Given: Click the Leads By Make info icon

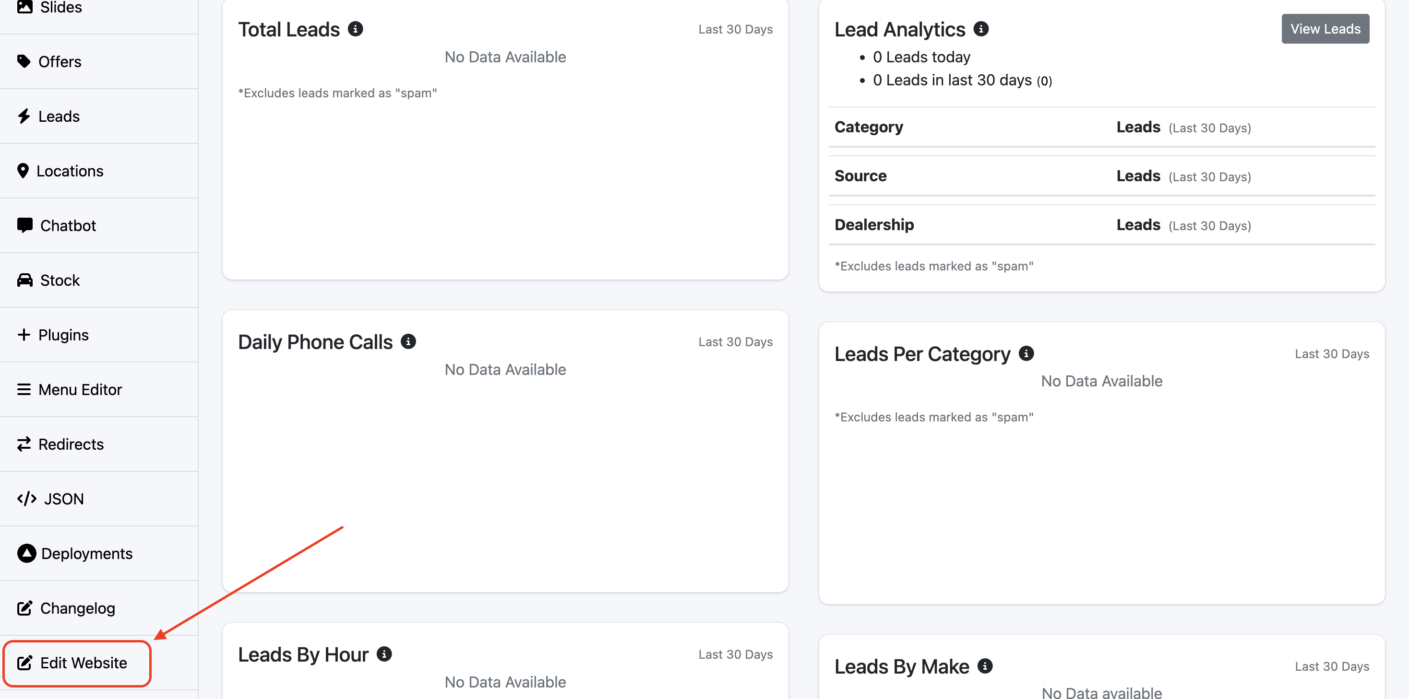Looking at the screenshot, I should point(985,666).
